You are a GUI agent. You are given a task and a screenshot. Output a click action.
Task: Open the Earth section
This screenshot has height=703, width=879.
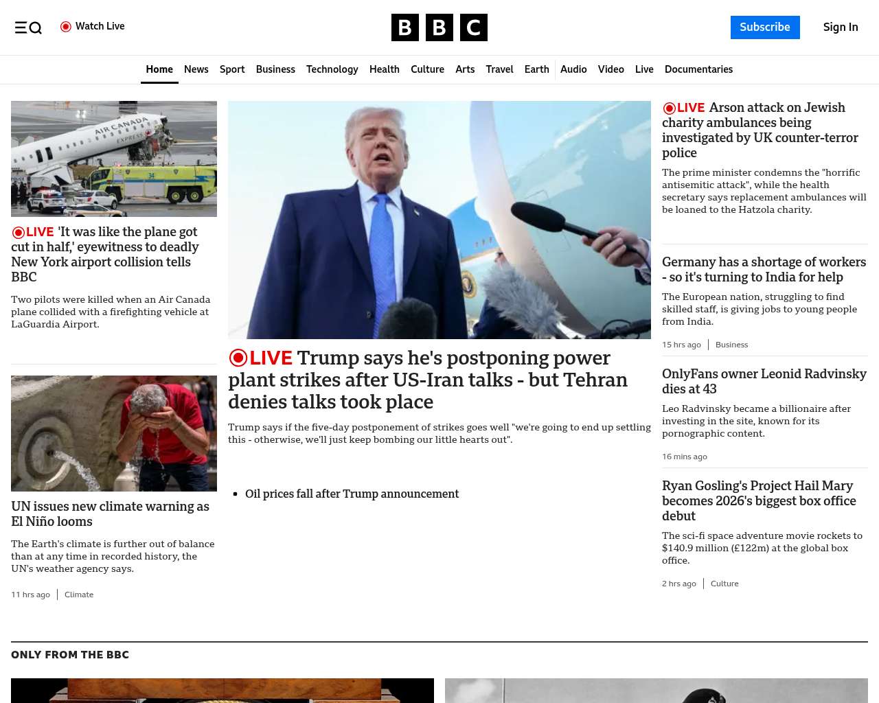[537, 69]
